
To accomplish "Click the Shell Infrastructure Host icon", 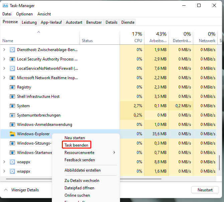I will pos(12,96).
